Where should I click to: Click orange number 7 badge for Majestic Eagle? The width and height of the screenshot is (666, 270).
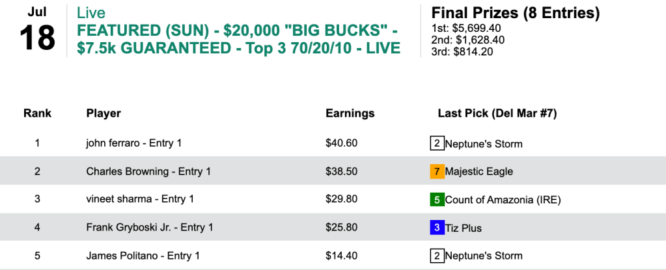(437, 171)
